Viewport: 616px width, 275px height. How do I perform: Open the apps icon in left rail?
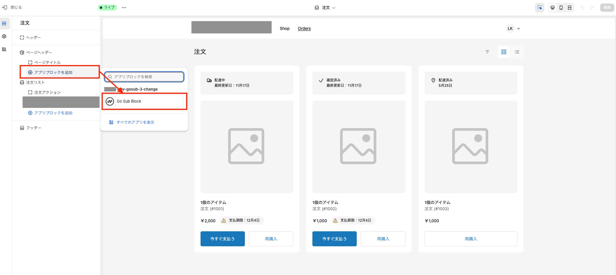pyautogui.click(x=4, y=49)
